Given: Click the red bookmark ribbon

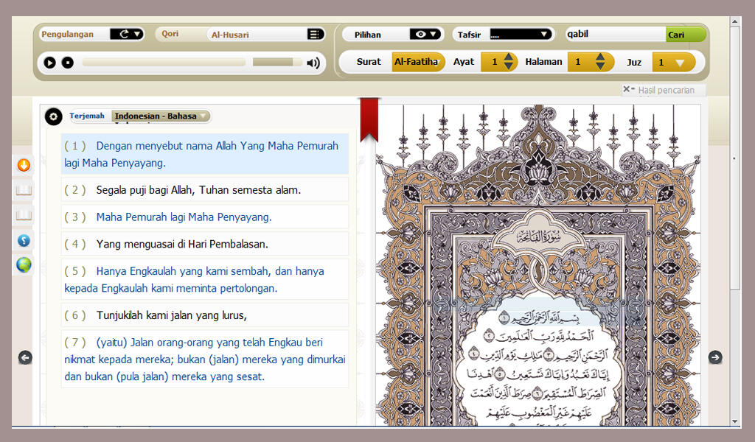Looking at the screenshot, I should pos(369,120).
